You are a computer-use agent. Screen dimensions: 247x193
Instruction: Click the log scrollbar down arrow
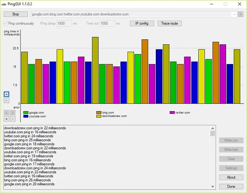pos(213,186)
